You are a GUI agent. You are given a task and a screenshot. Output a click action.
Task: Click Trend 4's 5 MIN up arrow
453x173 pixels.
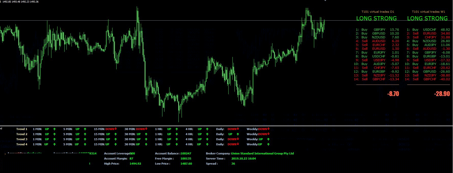[x=85, y=144]
